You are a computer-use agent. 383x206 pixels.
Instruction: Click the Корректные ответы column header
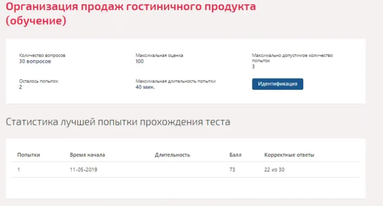coord(289,155)
